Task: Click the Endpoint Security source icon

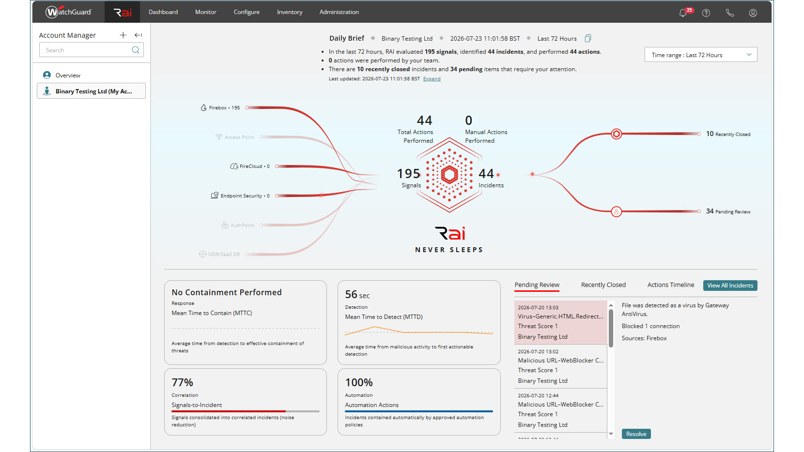Action: [215, 196]
